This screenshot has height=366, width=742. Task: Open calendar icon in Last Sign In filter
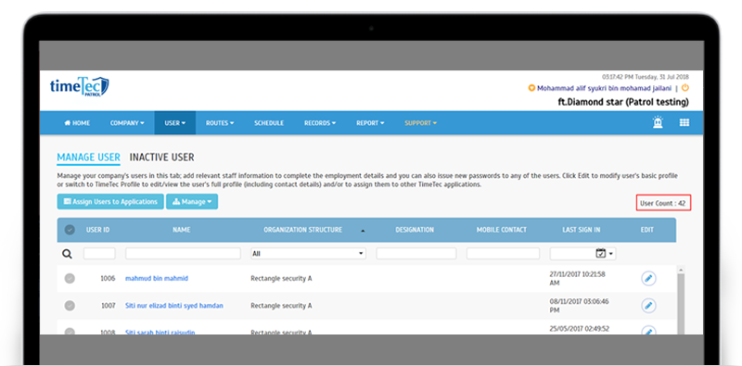click(x=600, y=254)
